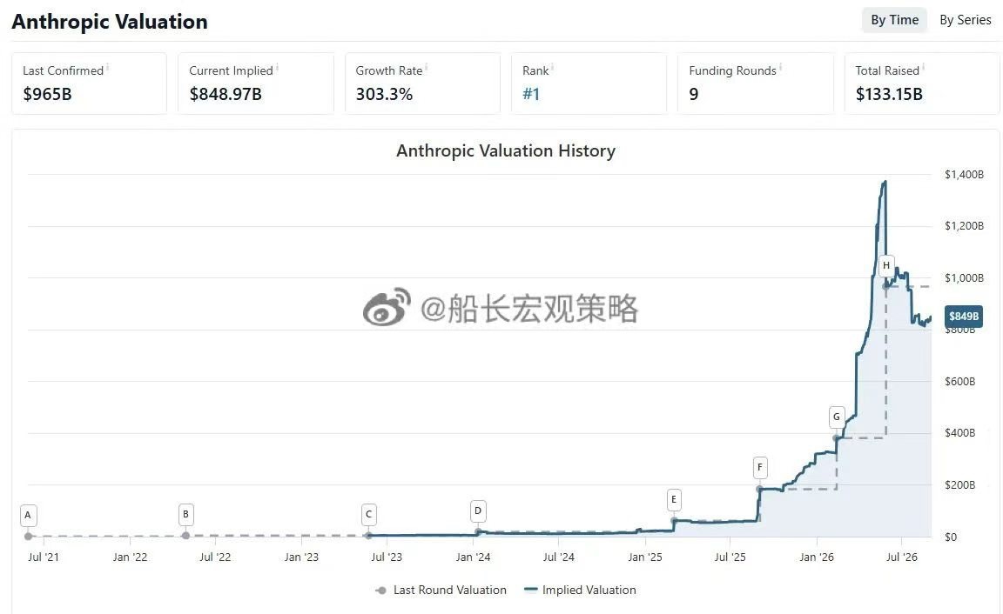1003x614 pixels.
Task: Click the $965B Last Confirmed value
Action: click(x=47, y=94)
